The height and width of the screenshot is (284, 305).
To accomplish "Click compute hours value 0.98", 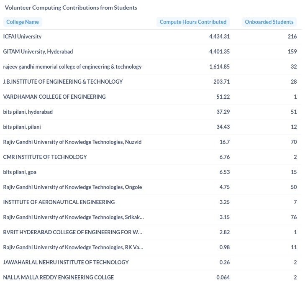I will pyautogui.click(x=225, y=248).
